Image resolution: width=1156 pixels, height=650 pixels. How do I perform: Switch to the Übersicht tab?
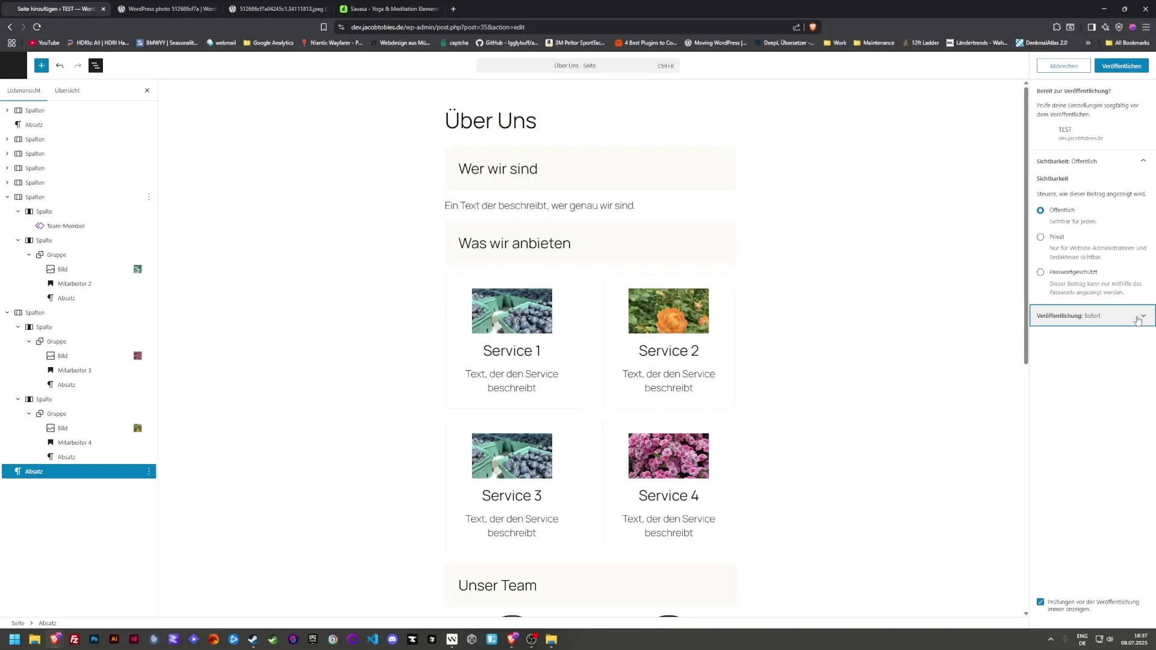[67, 90]
